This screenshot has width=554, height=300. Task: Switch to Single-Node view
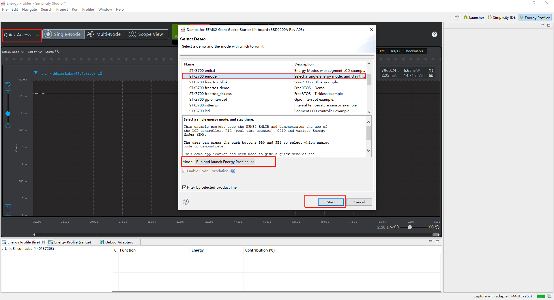click(x=63, y=34)
